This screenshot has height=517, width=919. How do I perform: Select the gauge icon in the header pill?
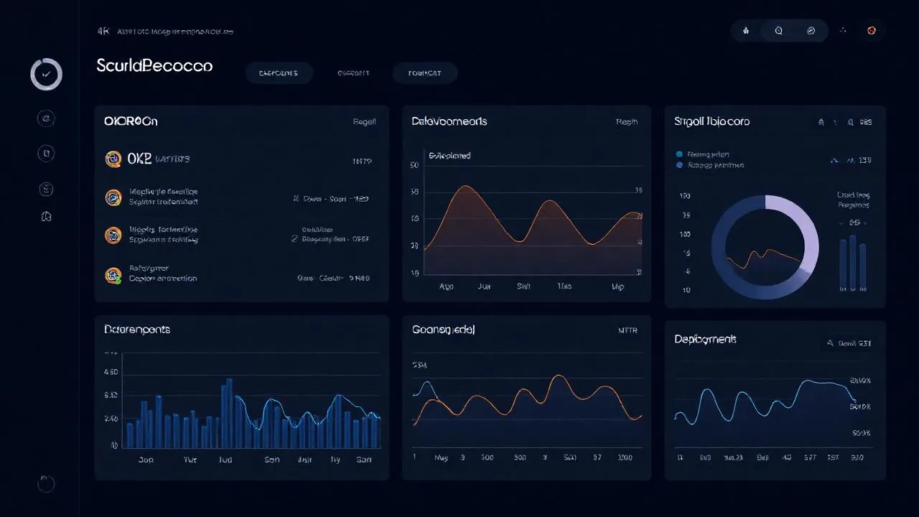coord(811,31)
